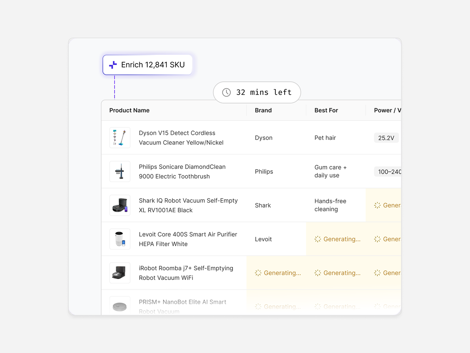
Task: Click the Levoit Best For generating spinner icon
Action: [318, 239]
